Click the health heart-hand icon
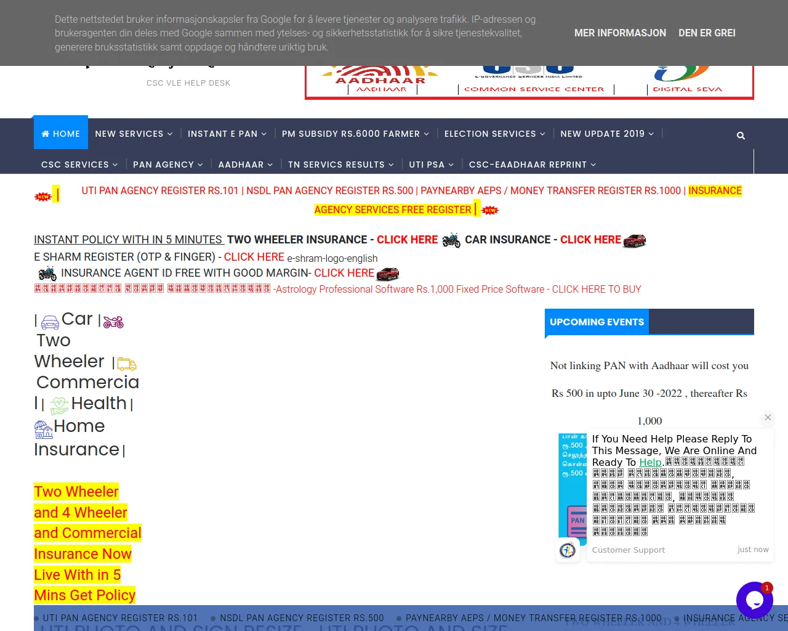Screen dimensions: 788x631 point(59,405)
